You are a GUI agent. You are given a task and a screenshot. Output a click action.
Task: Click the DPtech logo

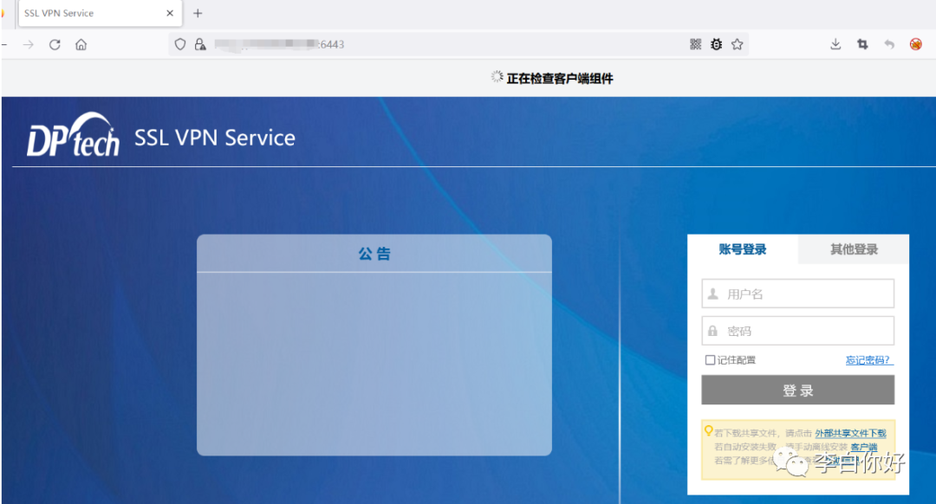coord(73,135)
